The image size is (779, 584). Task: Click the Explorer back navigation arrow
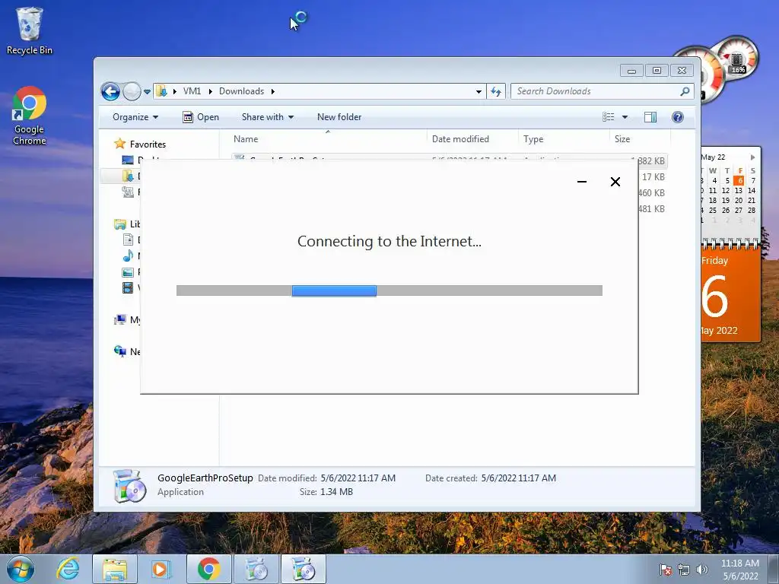tap(110, 91)
